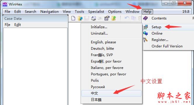The width and height of the screenshot is (194, 105).
Task: Choose Italiano, per favore option
Action: 111,68
